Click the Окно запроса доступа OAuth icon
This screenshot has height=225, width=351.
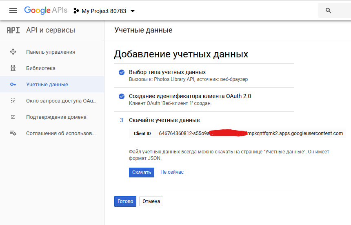(x=13, y=100)
